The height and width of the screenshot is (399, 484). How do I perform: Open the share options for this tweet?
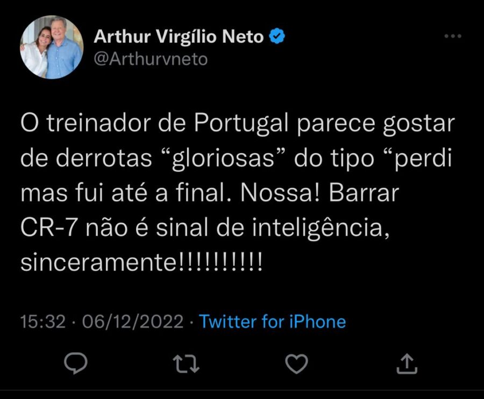(407, 364)
